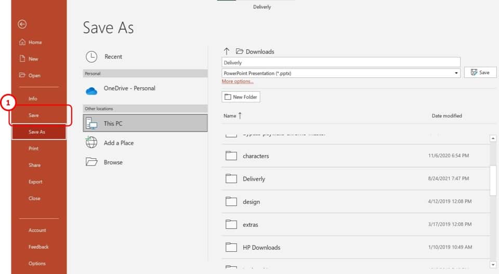Click the Add a Place globe icon
This screenshot has height=274, width=499.
point(91,142)
